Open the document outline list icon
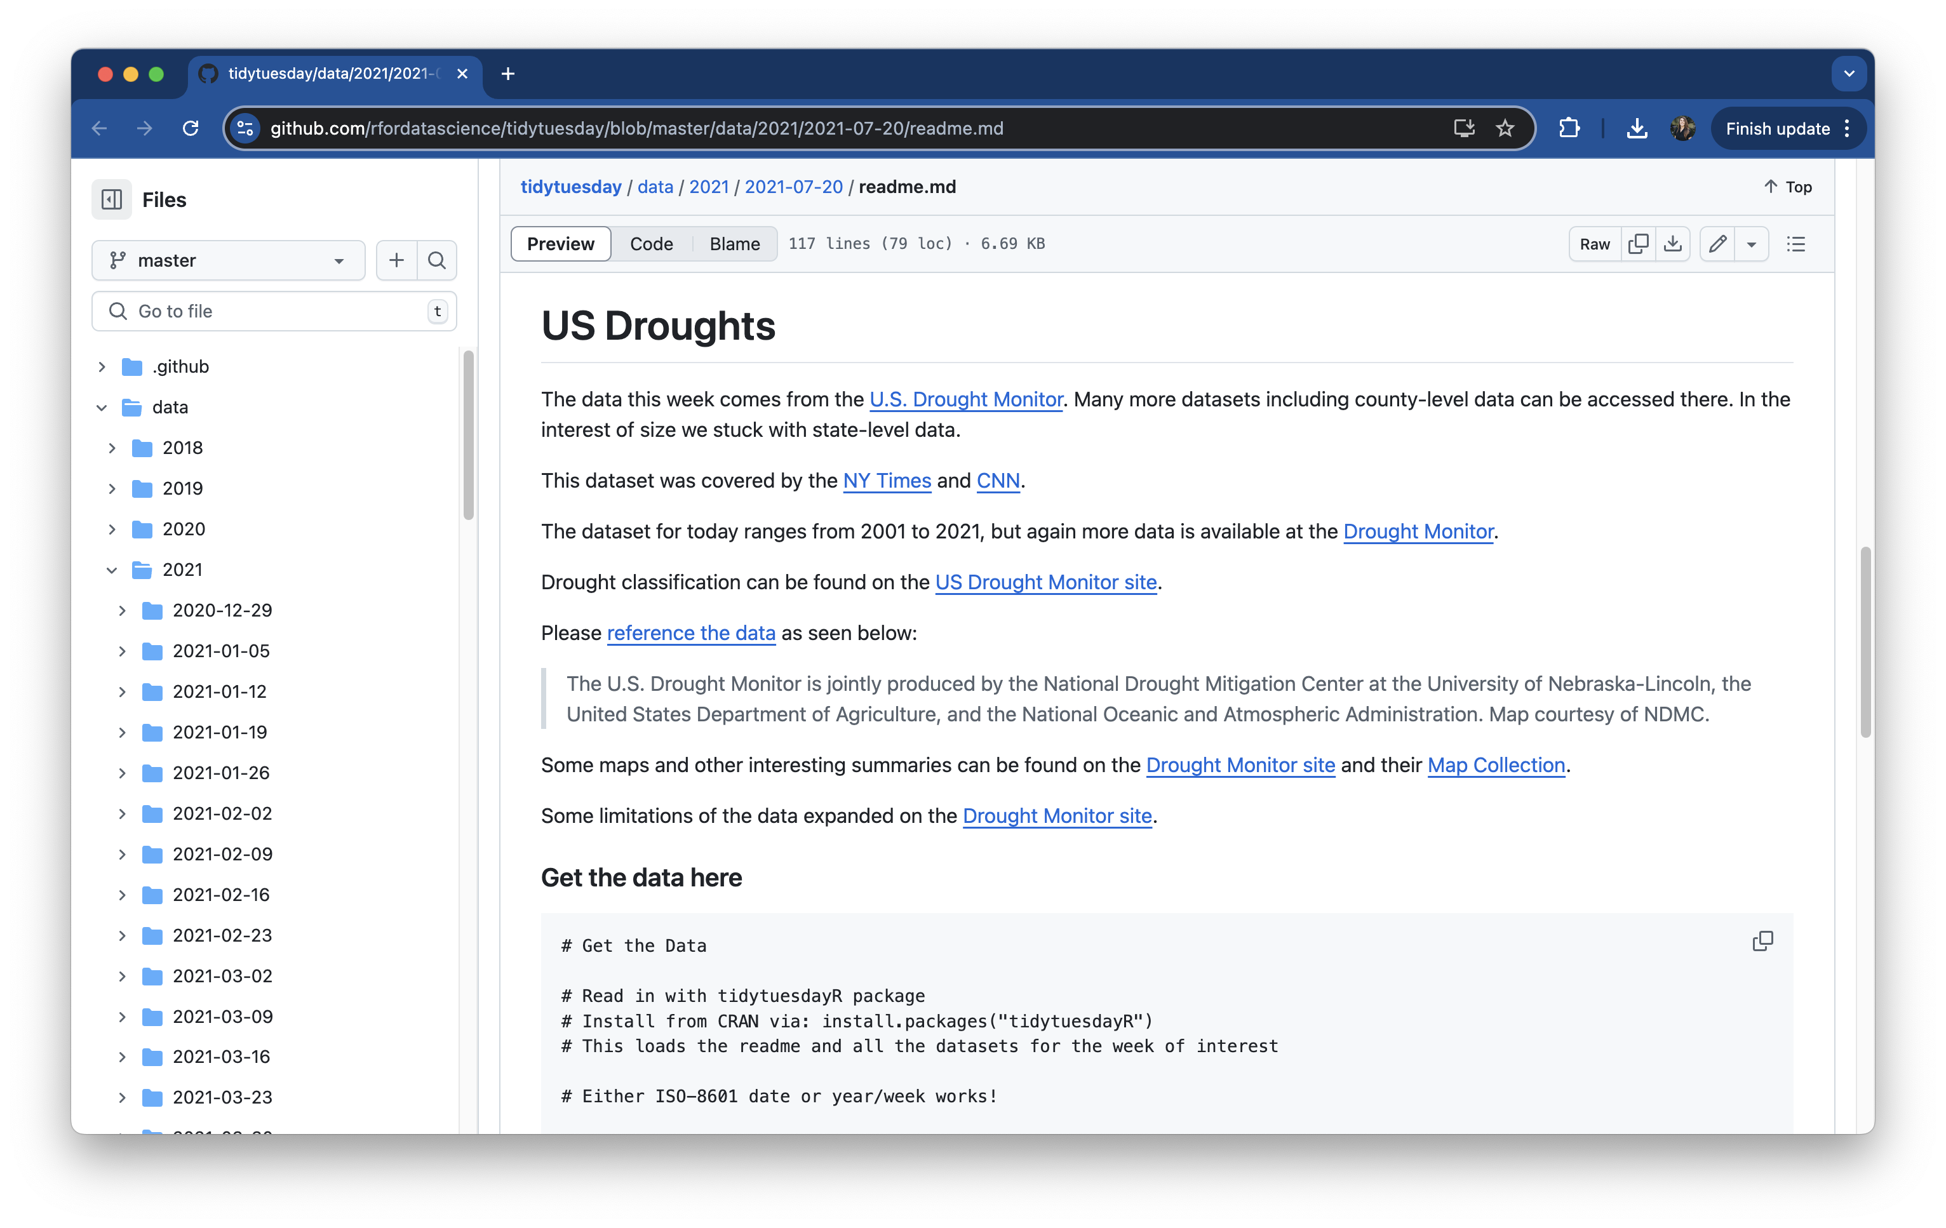 click(1795, 244)
